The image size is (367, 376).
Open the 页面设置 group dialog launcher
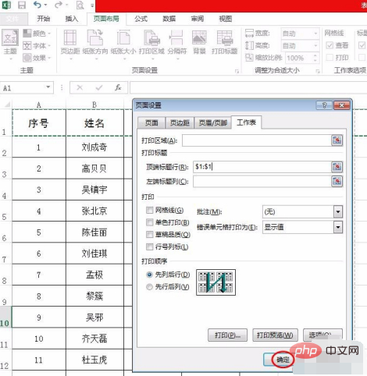point(237,71)
